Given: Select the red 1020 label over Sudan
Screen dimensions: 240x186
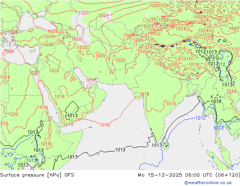Looking at the screenshot, I should (13, 114).
